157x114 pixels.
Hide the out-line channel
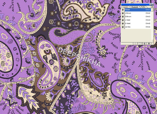pyautogui.click(x=123, y=27)
